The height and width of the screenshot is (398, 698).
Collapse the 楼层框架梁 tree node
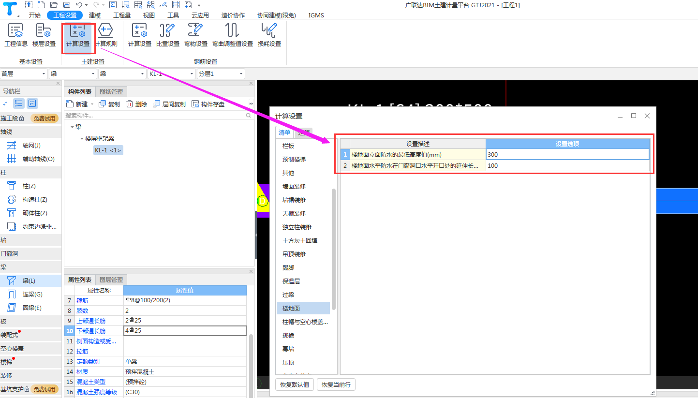point(82,138)
